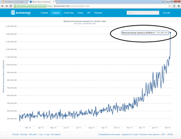Image resolution: width=181 pixels, height=139 pixels.
Task: Open the Графики navigation item
Action: click(56, 13)
